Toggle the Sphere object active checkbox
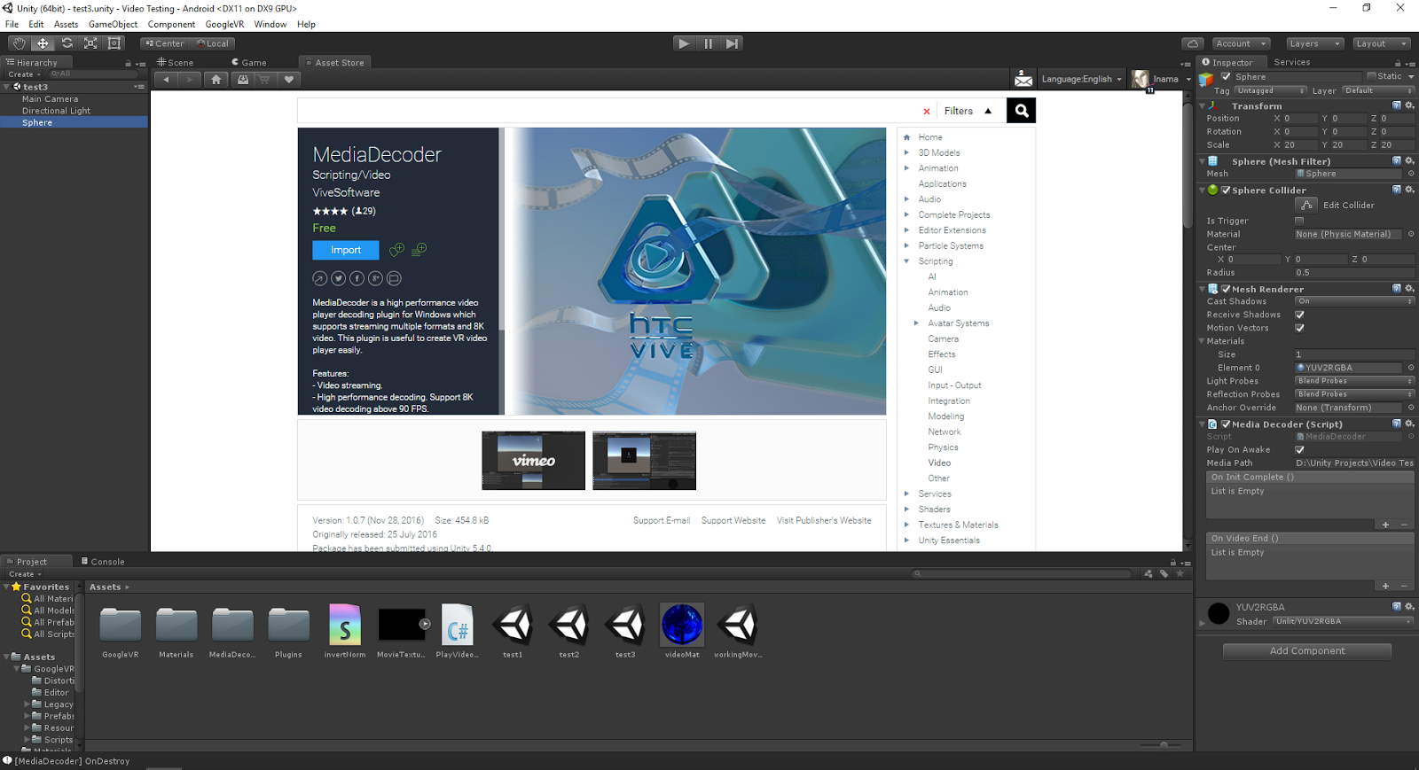 click(1226, 76)
